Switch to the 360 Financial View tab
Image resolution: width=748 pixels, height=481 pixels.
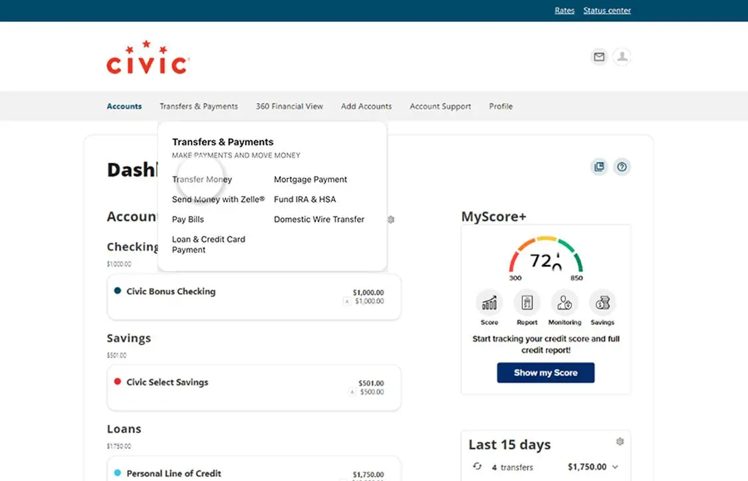pos(289,106)
